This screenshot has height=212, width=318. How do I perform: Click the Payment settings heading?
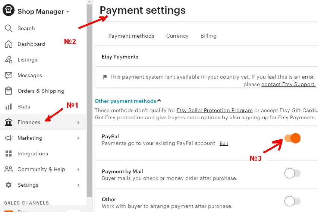click(x=142, y=10)
